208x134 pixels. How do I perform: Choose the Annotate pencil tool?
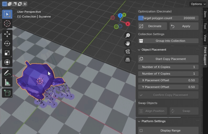(7, 73)
